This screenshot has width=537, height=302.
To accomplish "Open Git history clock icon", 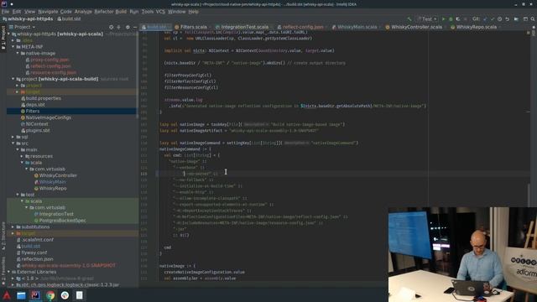I will 500,19.
